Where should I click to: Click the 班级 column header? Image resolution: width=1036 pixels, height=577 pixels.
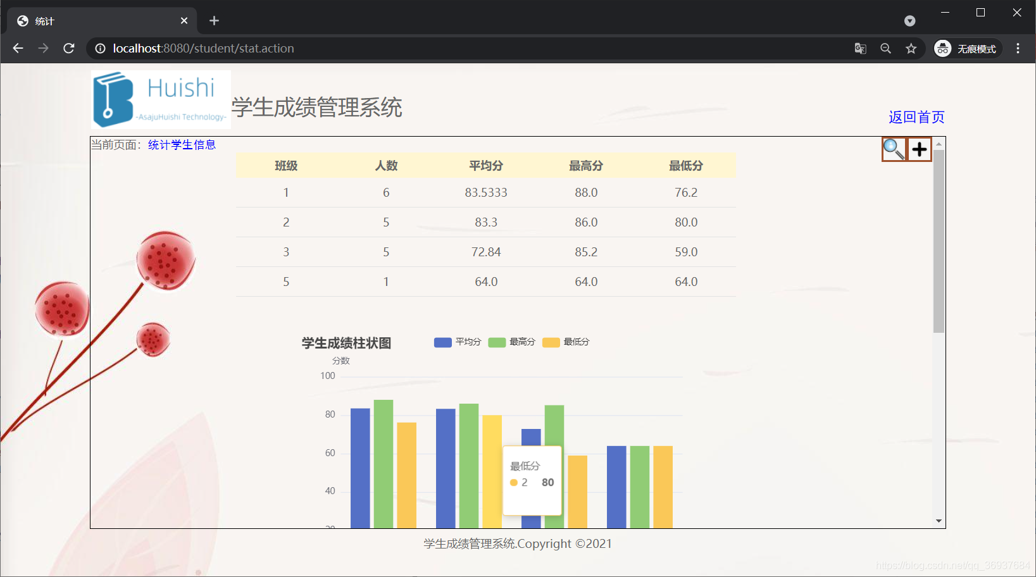point(286,166)
